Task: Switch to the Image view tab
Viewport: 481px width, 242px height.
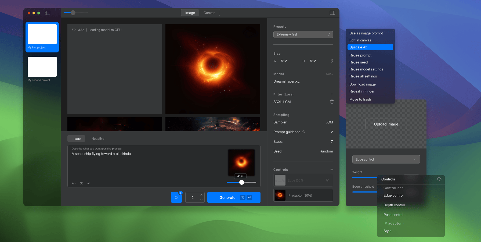Action: (x=190, y=13)
